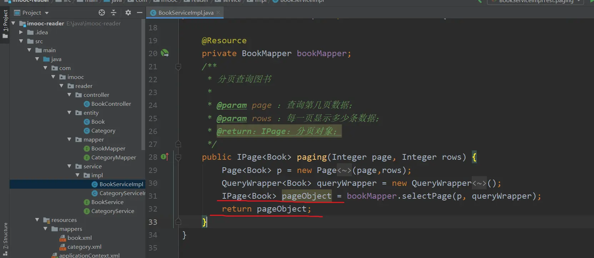Image resolution: width=594 pixels, height=258 pixels.
Task: Collapse the main folder arrow
Action: click(29, 50)
